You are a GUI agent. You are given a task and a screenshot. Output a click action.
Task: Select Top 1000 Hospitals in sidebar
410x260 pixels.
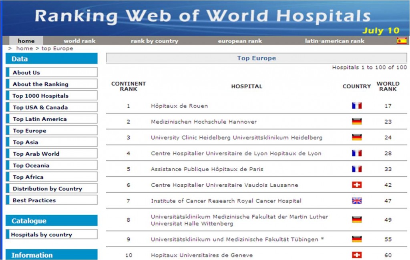click(x=40, y=96)
